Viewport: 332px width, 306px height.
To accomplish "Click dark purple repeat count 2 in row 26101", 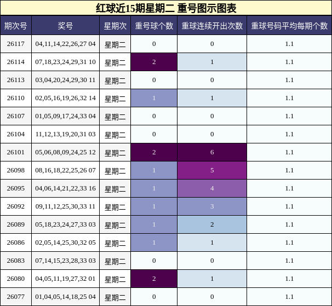I will [154, 152].
